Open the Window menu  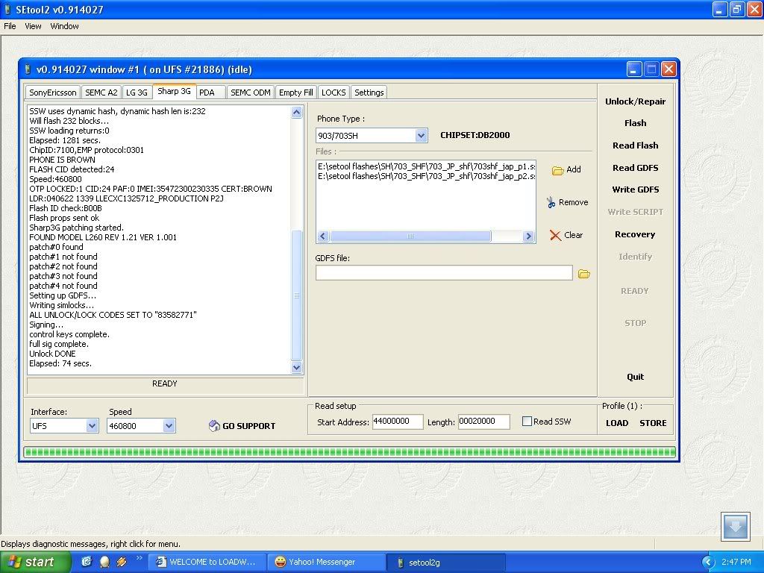(64, 26)
